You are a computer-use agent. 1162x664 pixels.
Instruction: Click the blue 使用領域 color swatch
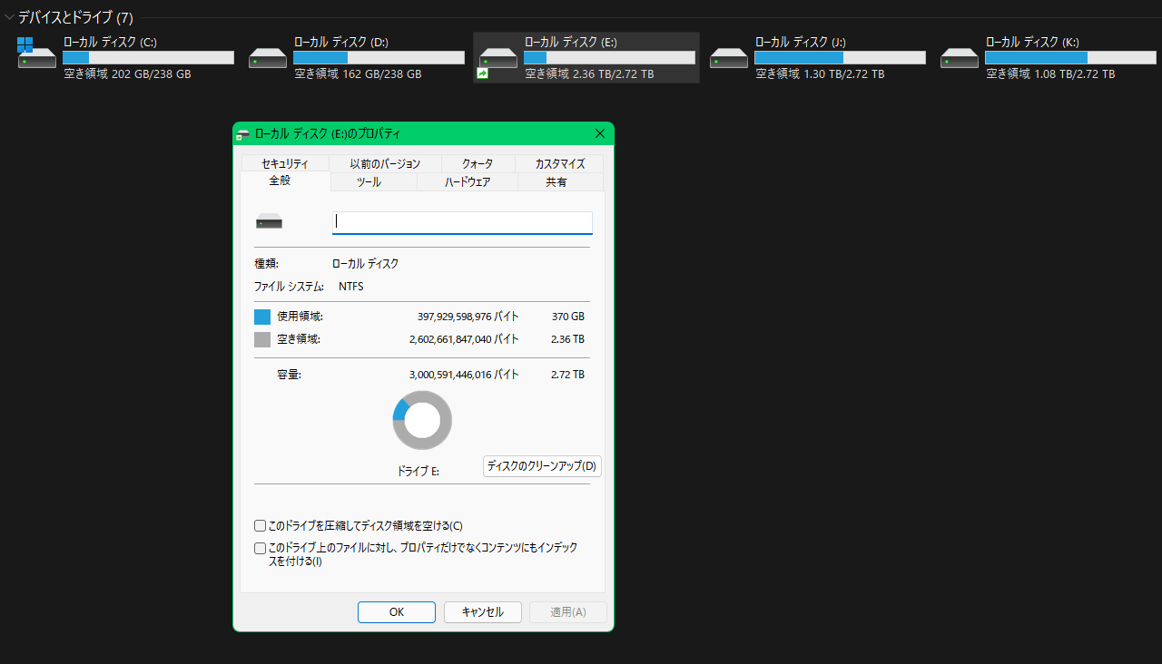[262, 317]
